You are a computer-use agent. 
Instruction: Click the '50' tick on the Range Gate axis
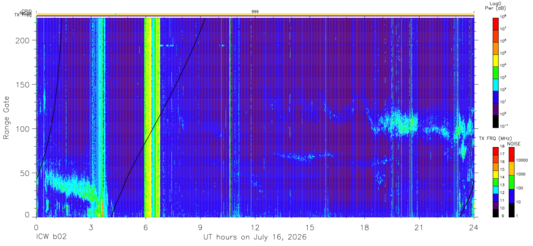tap(25, 173)
